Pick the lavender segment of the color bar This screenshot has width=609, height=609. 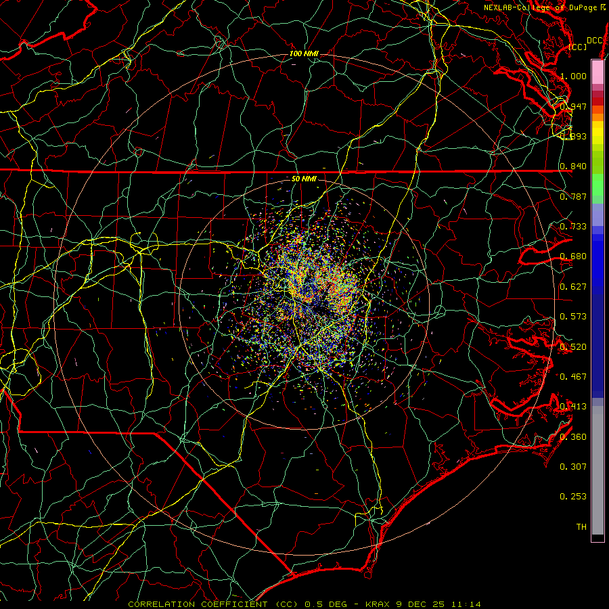click(x=597, y=215)
